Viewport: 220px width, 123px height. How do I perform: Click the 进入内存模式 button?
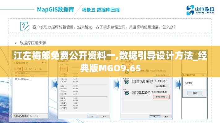pos(161,86)
